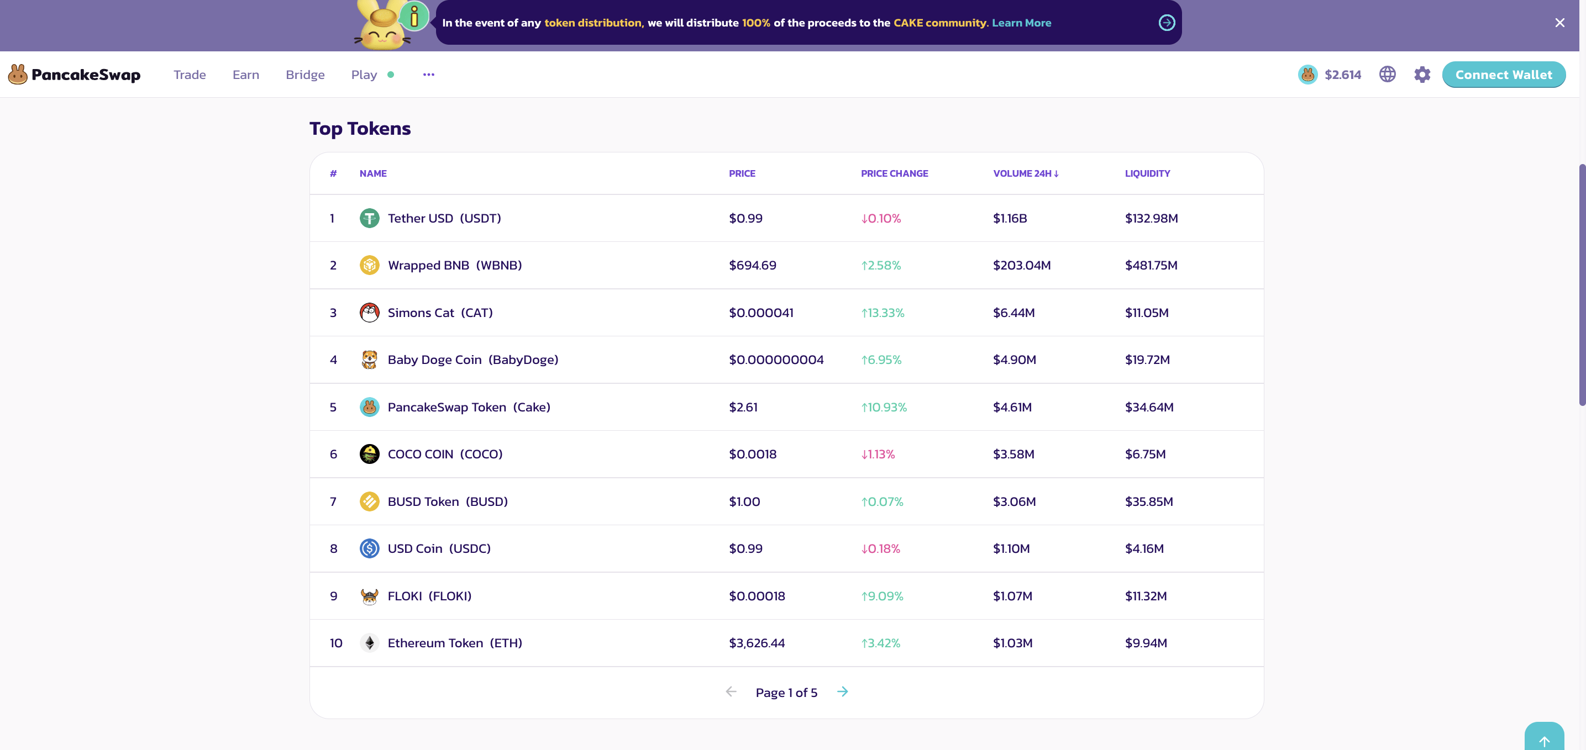This screenshot has width=1586, height=750.
Task: Click the 10.93% price change value
Action: [x=884, y=406]
